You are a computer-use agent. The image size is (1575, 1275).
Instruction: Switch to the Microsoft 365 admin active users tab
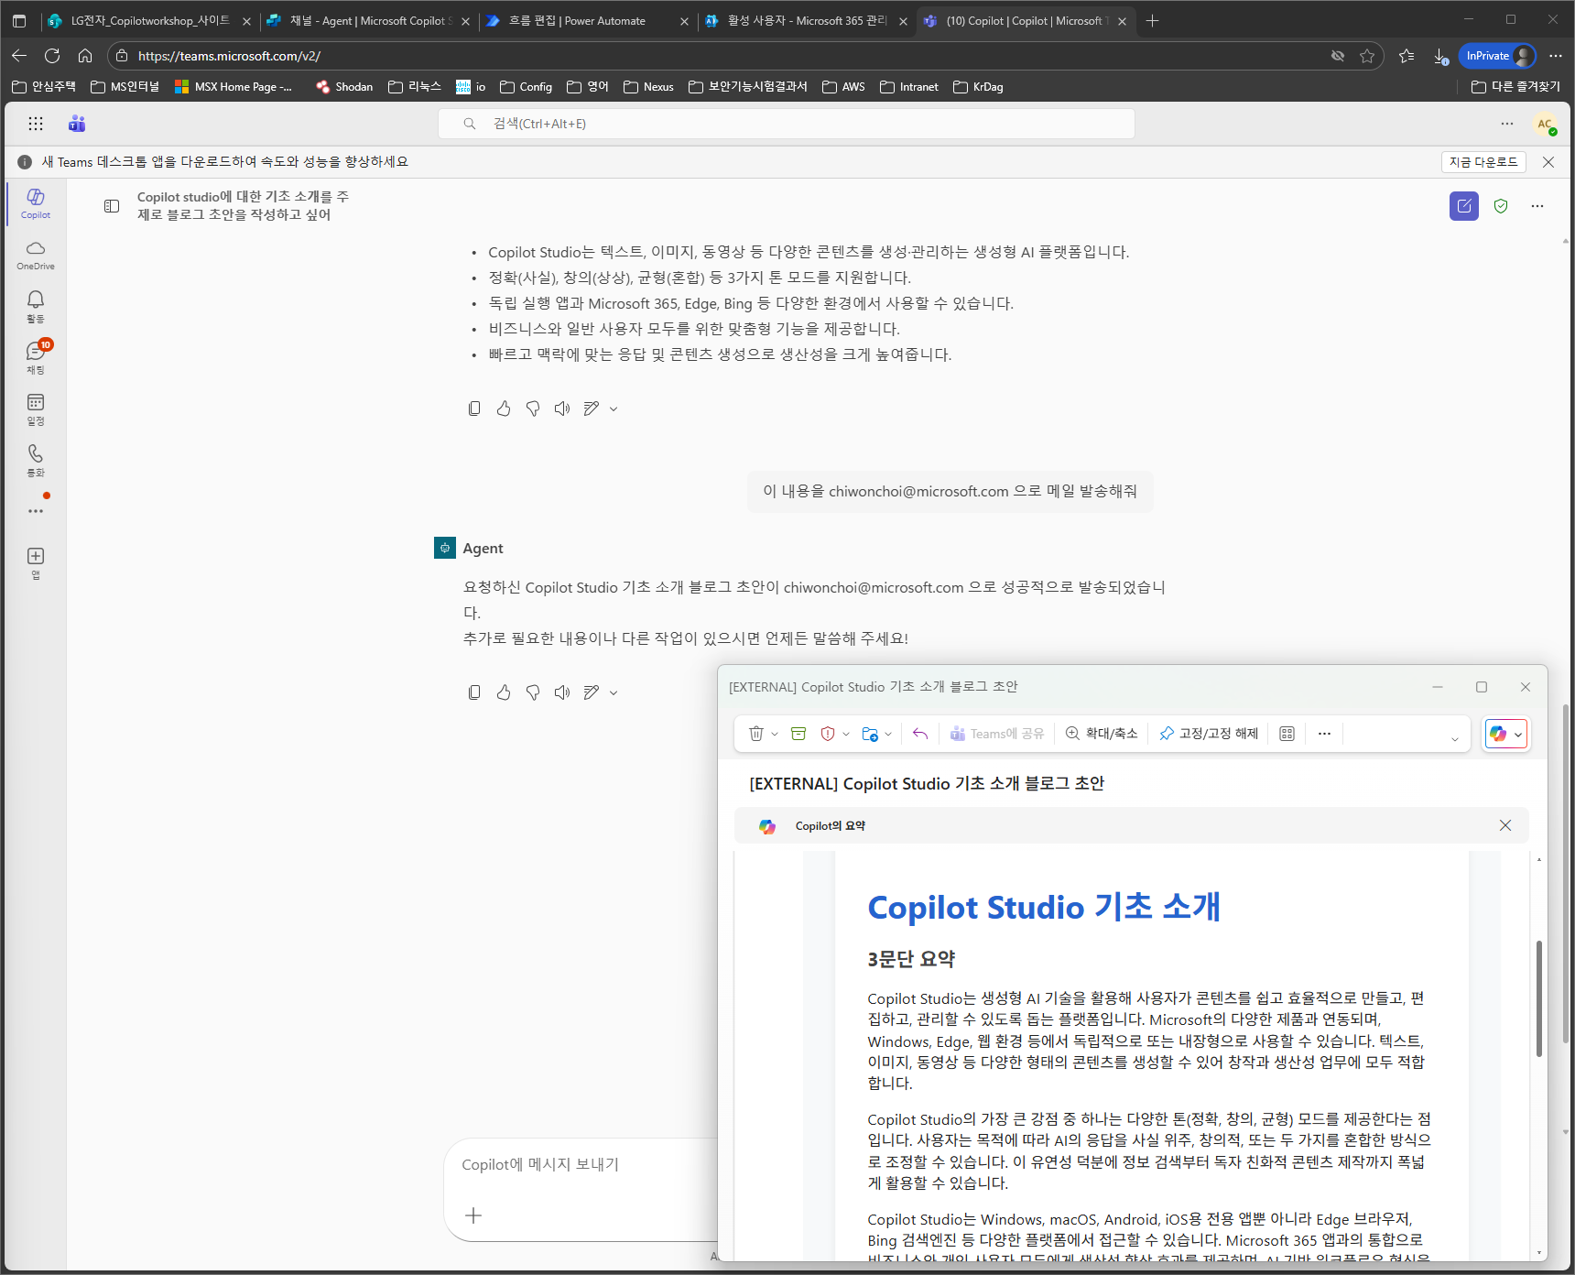pyautogui.click(x=806, y=20)
